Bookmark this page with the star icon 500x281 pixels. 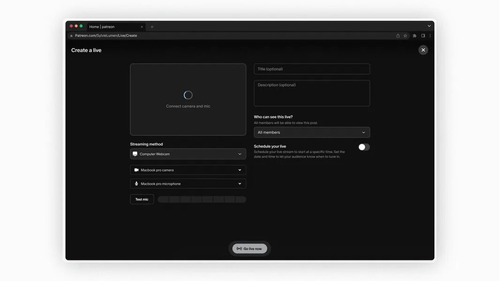coord(405,36)
